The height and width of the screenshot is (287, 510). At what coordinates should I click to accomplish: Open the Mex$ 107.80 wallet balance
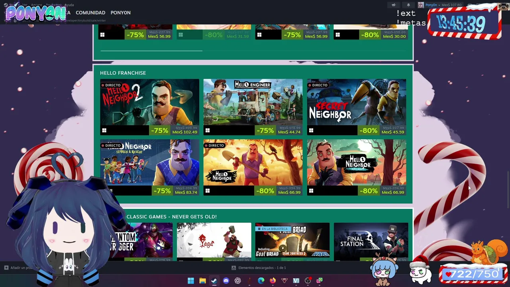[451, 5]
